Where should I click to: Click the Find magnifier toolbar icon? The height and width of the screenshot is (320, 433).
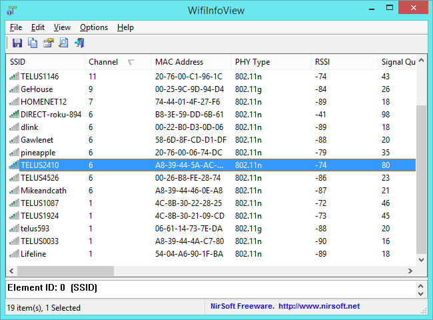point(63,43)
